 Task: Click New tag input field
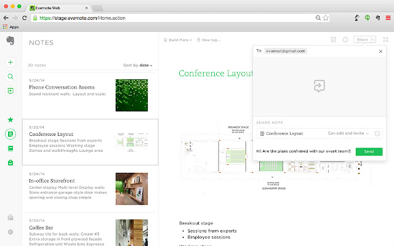pyautogui.click(x=211, y=40)
